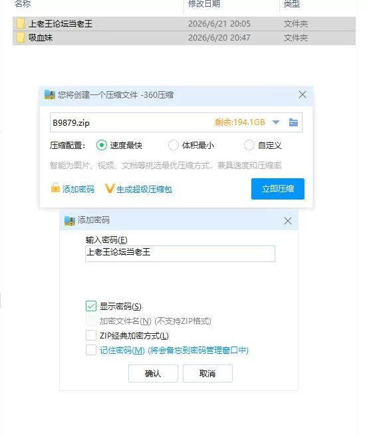Click the orange V icon beside 生成超级压缩包
Image resolution: width=367 pixels, height=435 pixels.
click(x=110, y=189)
